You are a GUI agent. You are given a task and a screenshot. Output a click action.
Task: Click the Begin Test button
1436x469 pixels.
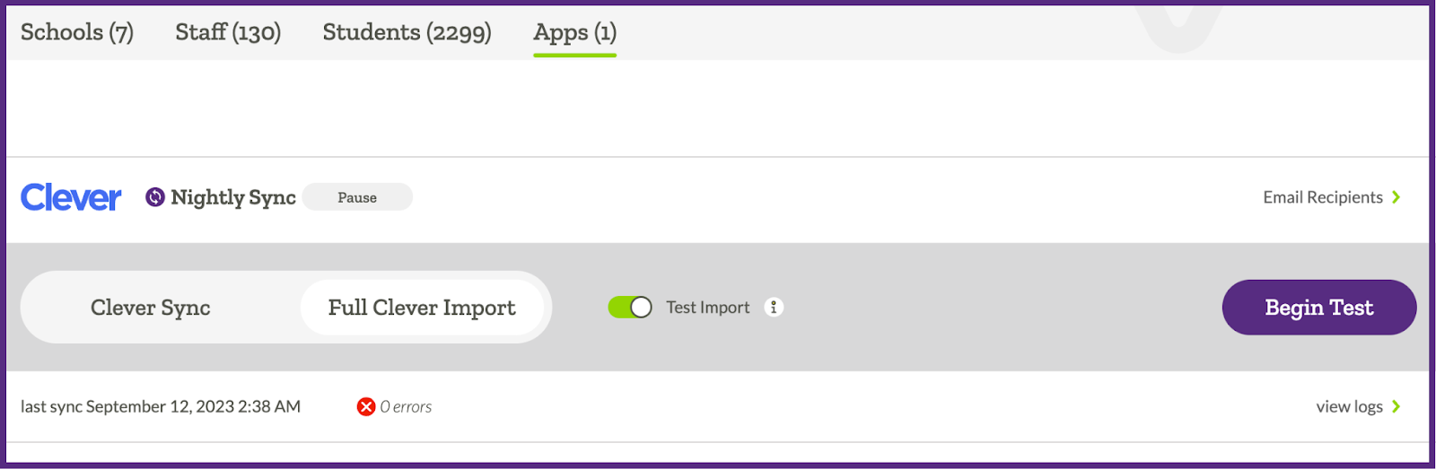click(x=1319, y=308)
